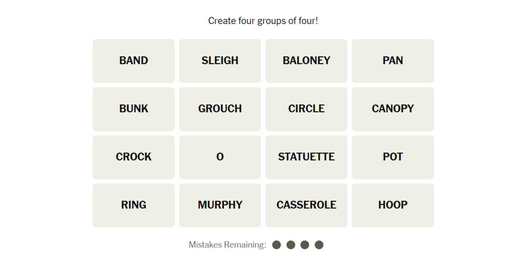
Task: Click the first mistakes remaining dot
Action: [x=276, y=245]
